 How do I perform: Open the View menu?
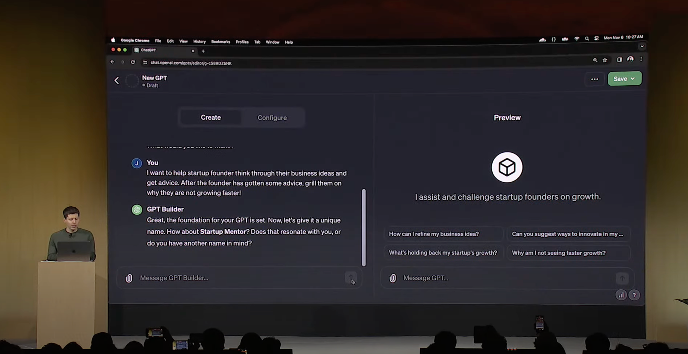point(183,41)
